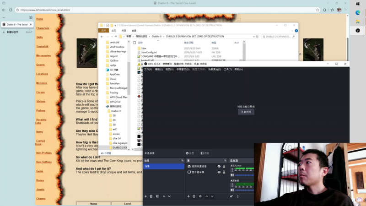Click the 设置 properties button above sources
This screenshot has width=366, height=206.
(x=190, y=153)
